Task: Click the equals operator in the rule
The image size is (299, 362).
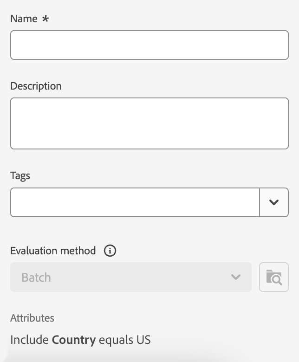Action: click(116, 340)
